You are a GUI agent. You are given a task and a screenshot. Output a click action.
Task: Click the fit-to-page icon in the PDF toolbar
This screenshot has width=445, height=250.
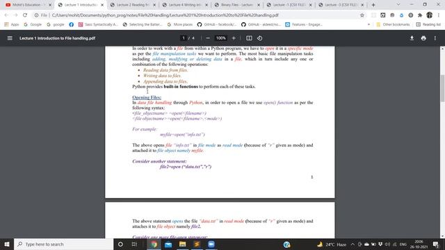(x=249, y=38)
